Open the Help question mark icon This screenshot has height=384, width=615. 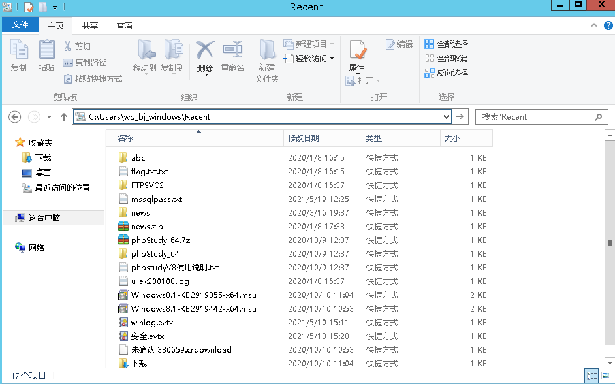608,25
